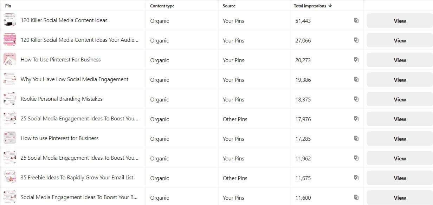Open 'Rookie Personal Branding Mistakes' pin title
The image size is (433, 205).
pyautogui.click(x=62, y=99)
